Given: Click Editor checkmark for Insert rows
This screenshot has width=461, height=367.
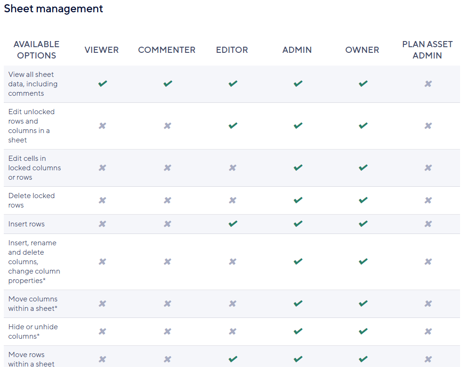Looking at the screenshot, I should coord(233,224).
